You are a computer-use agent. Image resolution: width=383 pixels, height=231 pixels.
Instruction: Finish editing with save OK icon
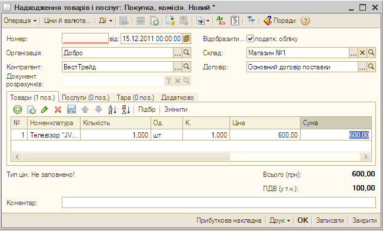72,109
